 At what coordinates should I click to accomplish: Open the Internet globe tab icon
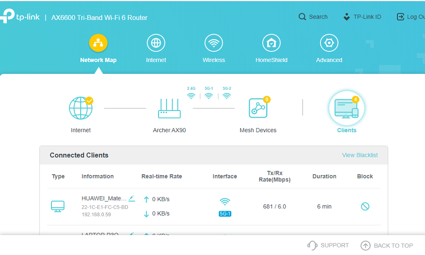[156, 43]
